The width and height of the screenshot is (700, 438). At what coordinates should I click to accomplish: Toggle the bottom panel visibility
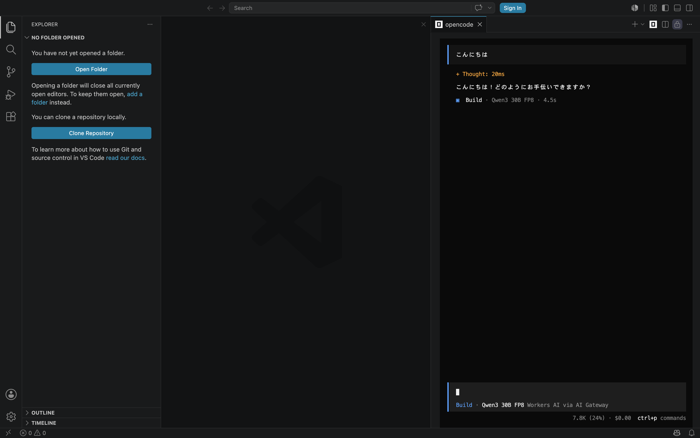(x=677, y=8)
